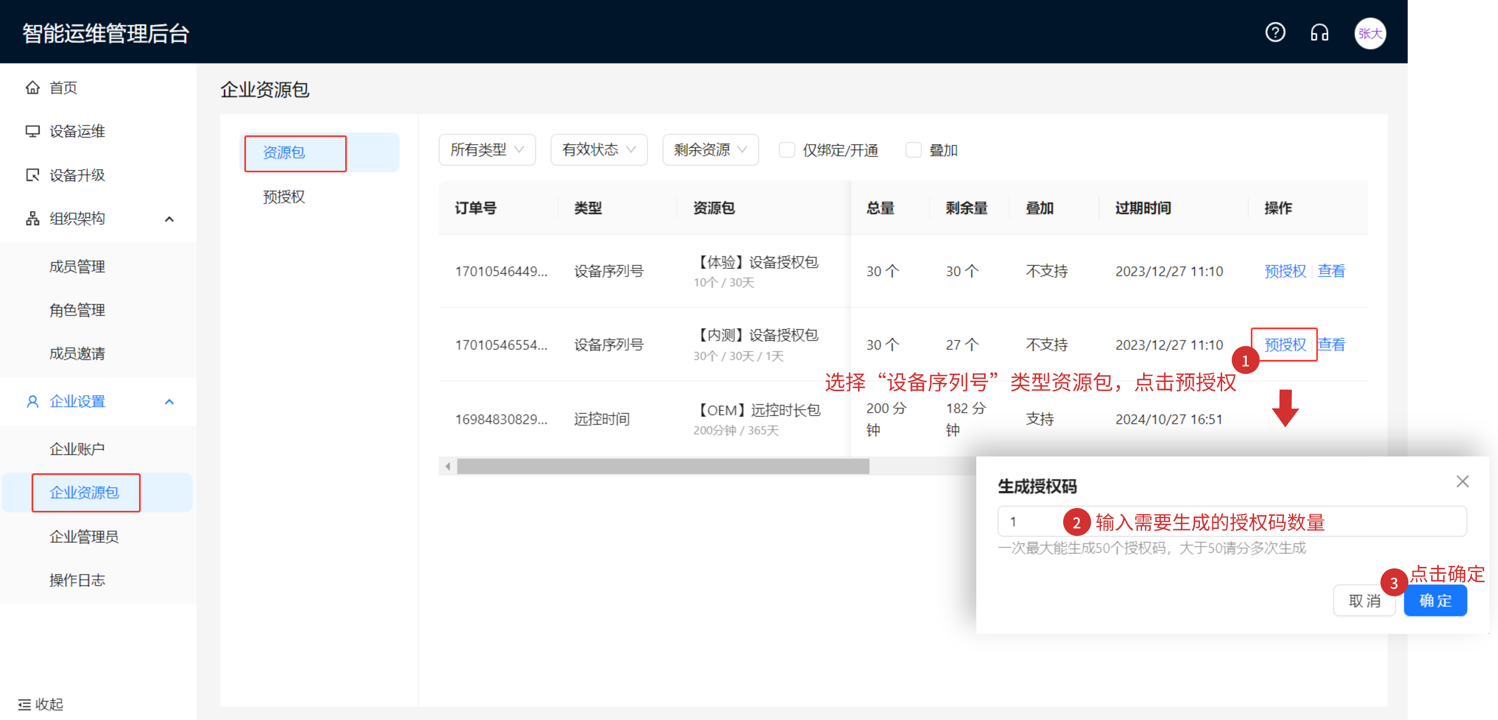1498x720 pixels.
Task: Click the horizontal table scrollbar thumb
Action: 663,466
